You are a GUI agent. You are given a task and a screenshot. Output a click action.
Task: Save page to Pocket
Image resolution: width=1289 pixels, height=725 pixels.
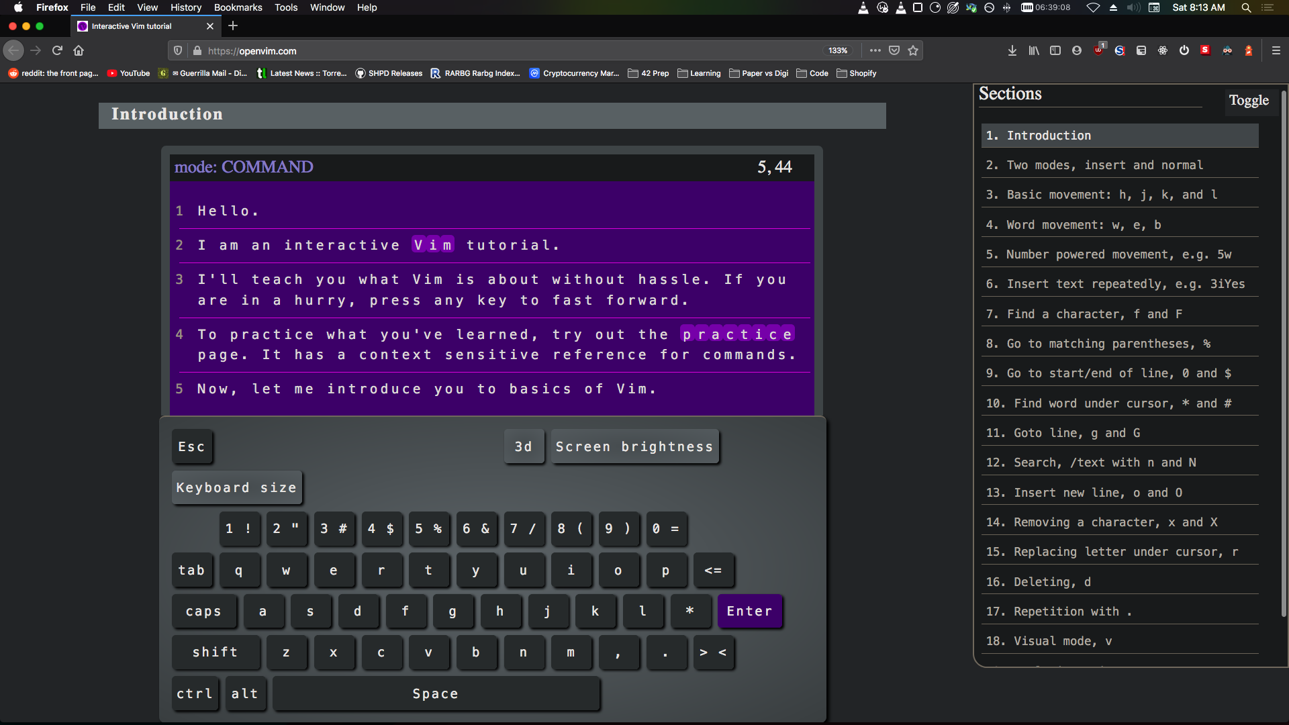click(x=894, y=50)
